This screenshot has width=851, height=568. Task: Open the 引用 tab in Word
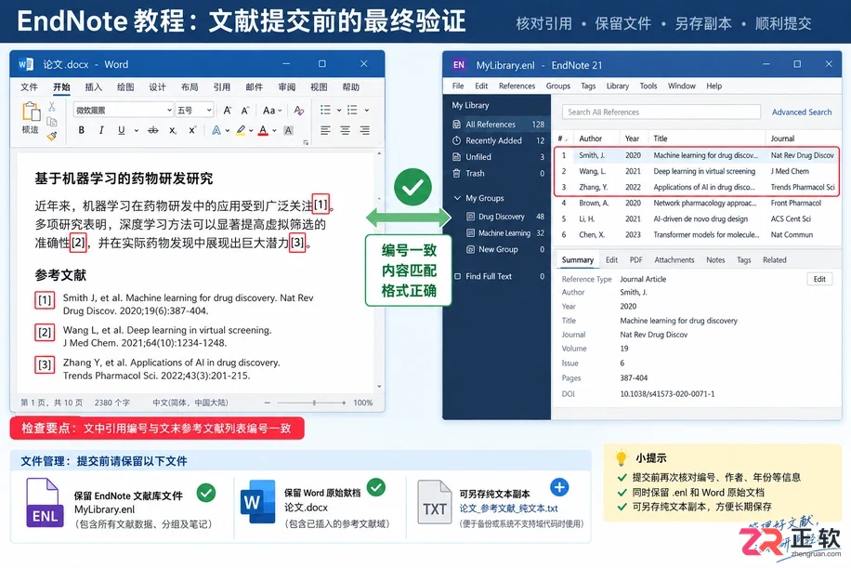pos(221,86)
